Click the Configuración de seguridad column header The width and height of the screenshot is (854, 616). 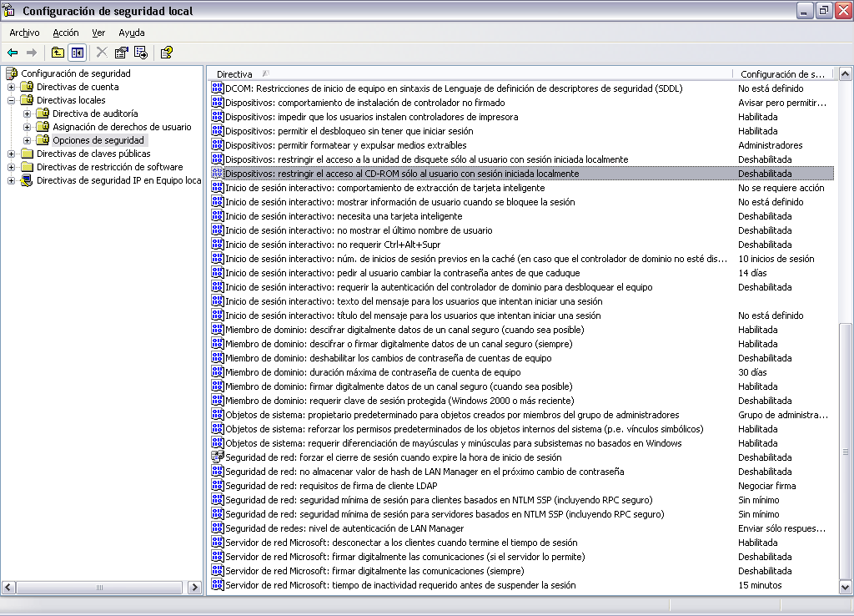pos(781,74)
